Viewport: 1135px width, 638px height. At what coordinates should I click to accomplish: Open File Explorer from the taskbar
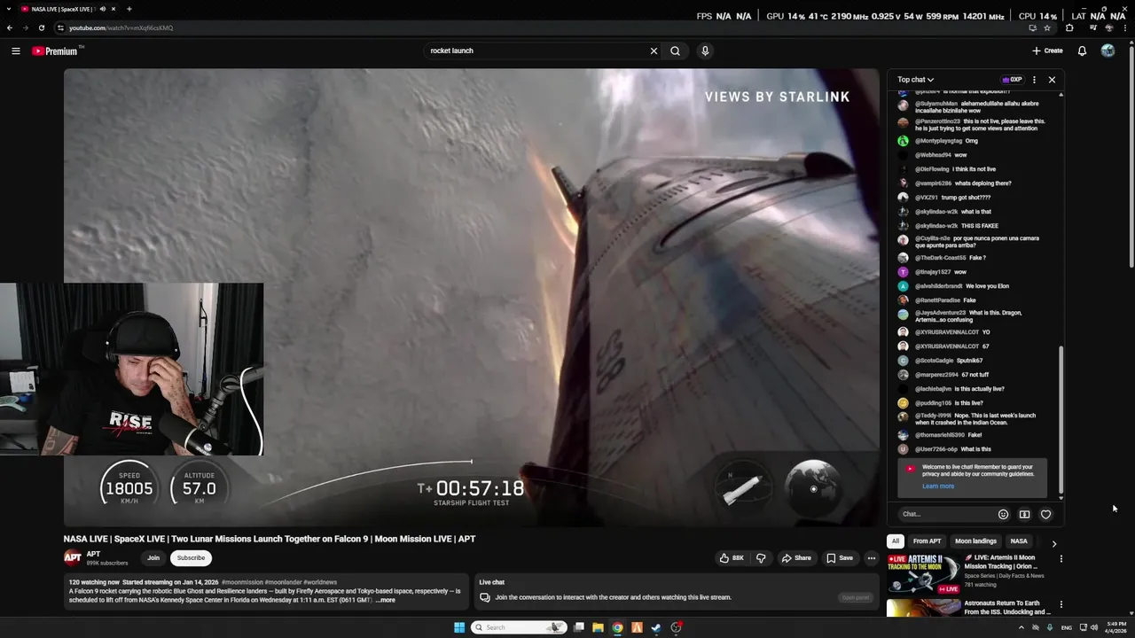coord(598,627)
